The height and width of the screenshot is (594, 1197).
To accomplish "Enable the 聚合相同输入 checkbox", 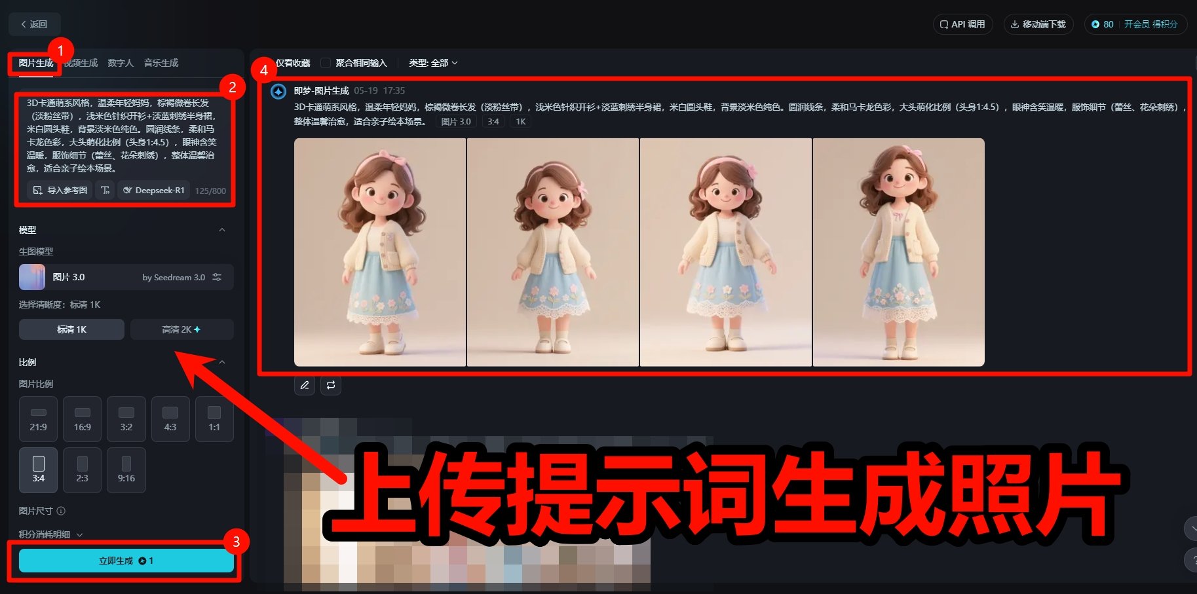I will click(x=325, y=62).
